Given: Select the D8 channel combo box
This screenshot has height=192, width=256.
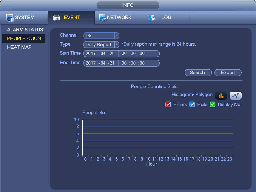Looking at the screenshot, I should [x=101, y=36].
